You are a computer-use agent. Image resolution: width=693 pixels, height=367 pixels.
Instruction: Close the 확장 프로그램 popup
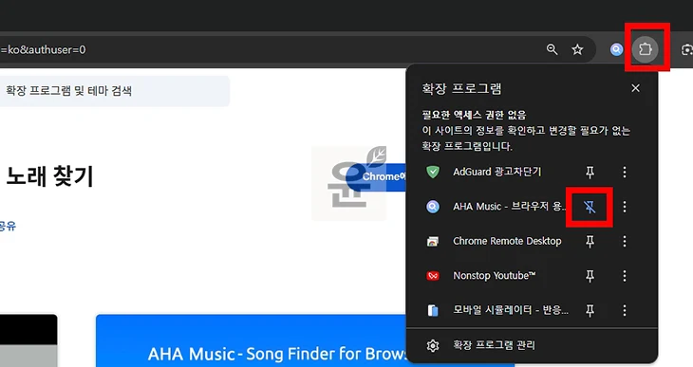(635, 88)
